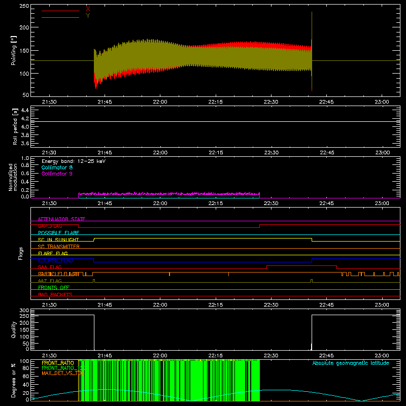Click the ATTENUATOR_STATE flag label
The width and height of the screenshot is (406, 406).
[x=61, y=219]
